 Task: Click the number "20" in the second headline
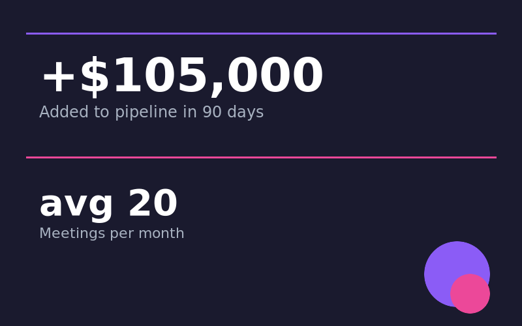153,205
